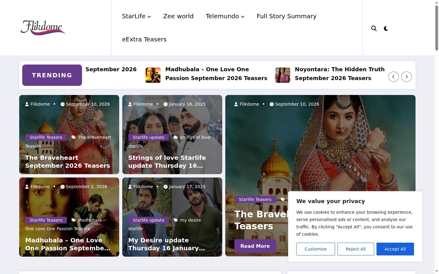The width and height of the screenshot is (439, 274).
Task: Click Starlife Teasers tag on large featured card
Action: point(255,199)
